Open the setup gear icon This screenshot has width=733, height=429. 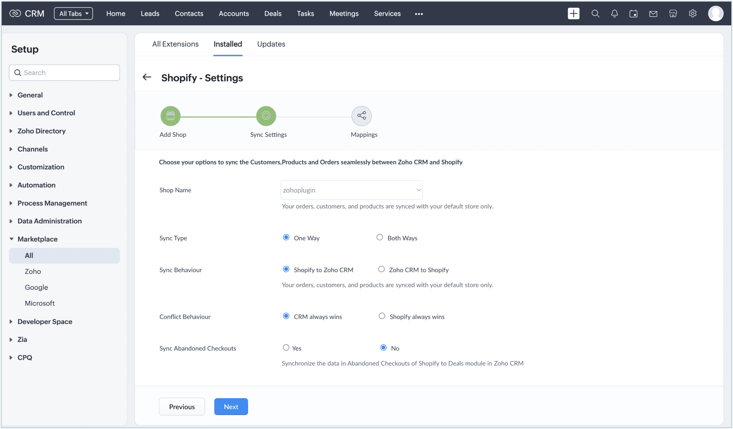point(692,14)
